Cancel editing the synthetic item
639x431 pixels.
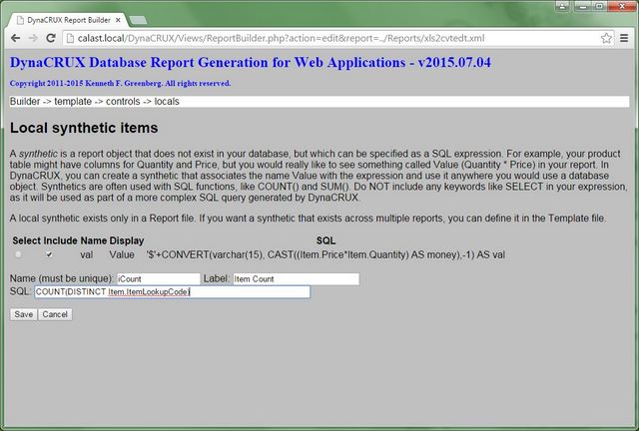55,314
